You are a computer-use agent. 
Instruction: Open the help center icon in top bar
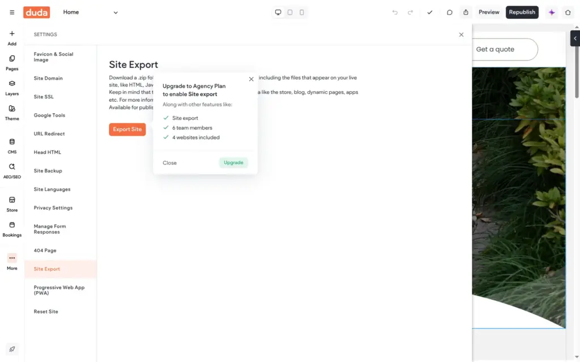[568, 12]
